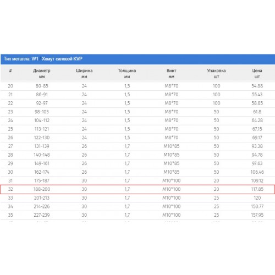
Task: Click the 'Ширина' column header
Action: tap(84, 71)
